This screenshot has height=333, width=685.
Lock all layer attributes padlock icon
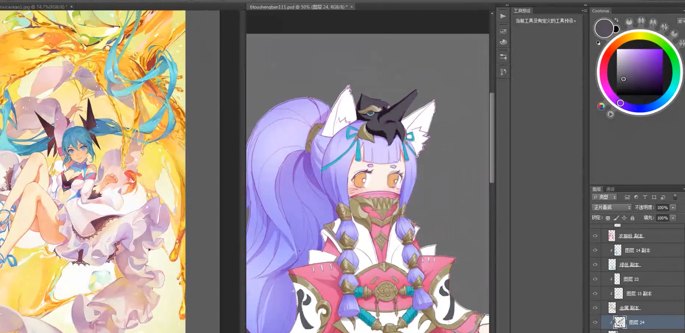(632, 218)
